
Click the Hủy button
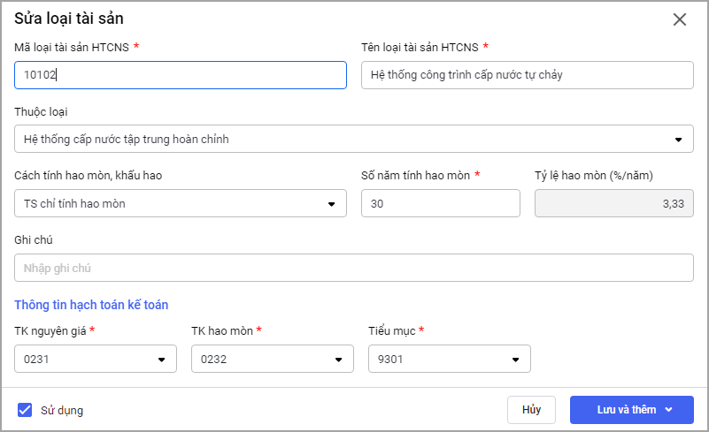[x=531, y=410]
